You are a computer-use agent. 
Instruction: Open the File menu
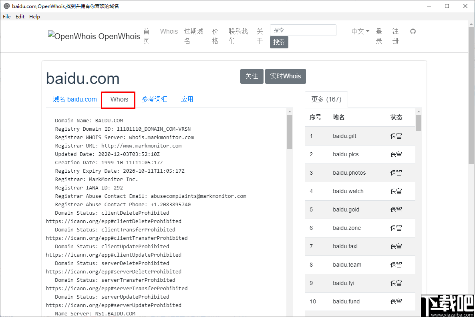(6, 16)
